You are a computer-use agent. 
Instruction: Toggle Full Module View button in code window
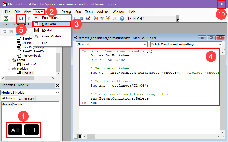[80, 136]
